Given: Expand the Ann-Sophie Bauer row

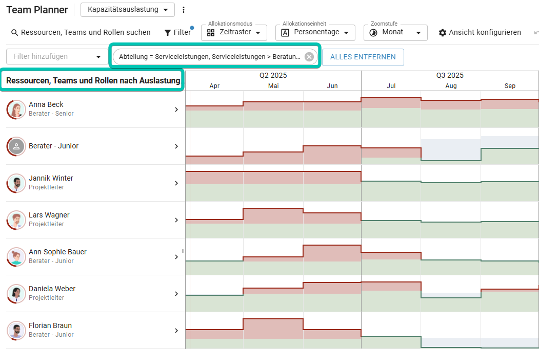Looking at the screenshot, I should [x=176, y=257].
